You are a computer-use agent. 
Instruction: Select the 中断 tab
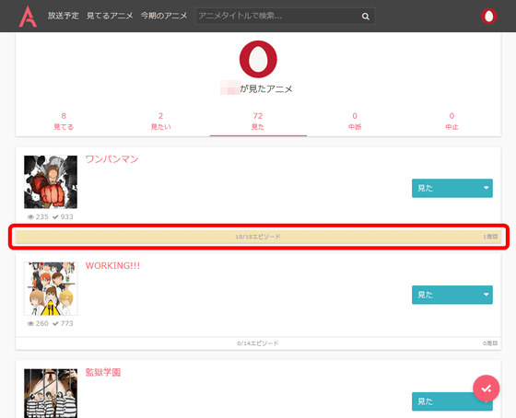355,122
